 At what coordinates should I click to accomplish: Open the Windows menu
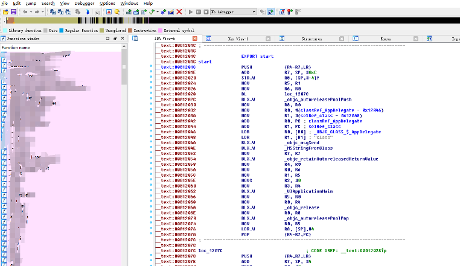pos(129,3)
